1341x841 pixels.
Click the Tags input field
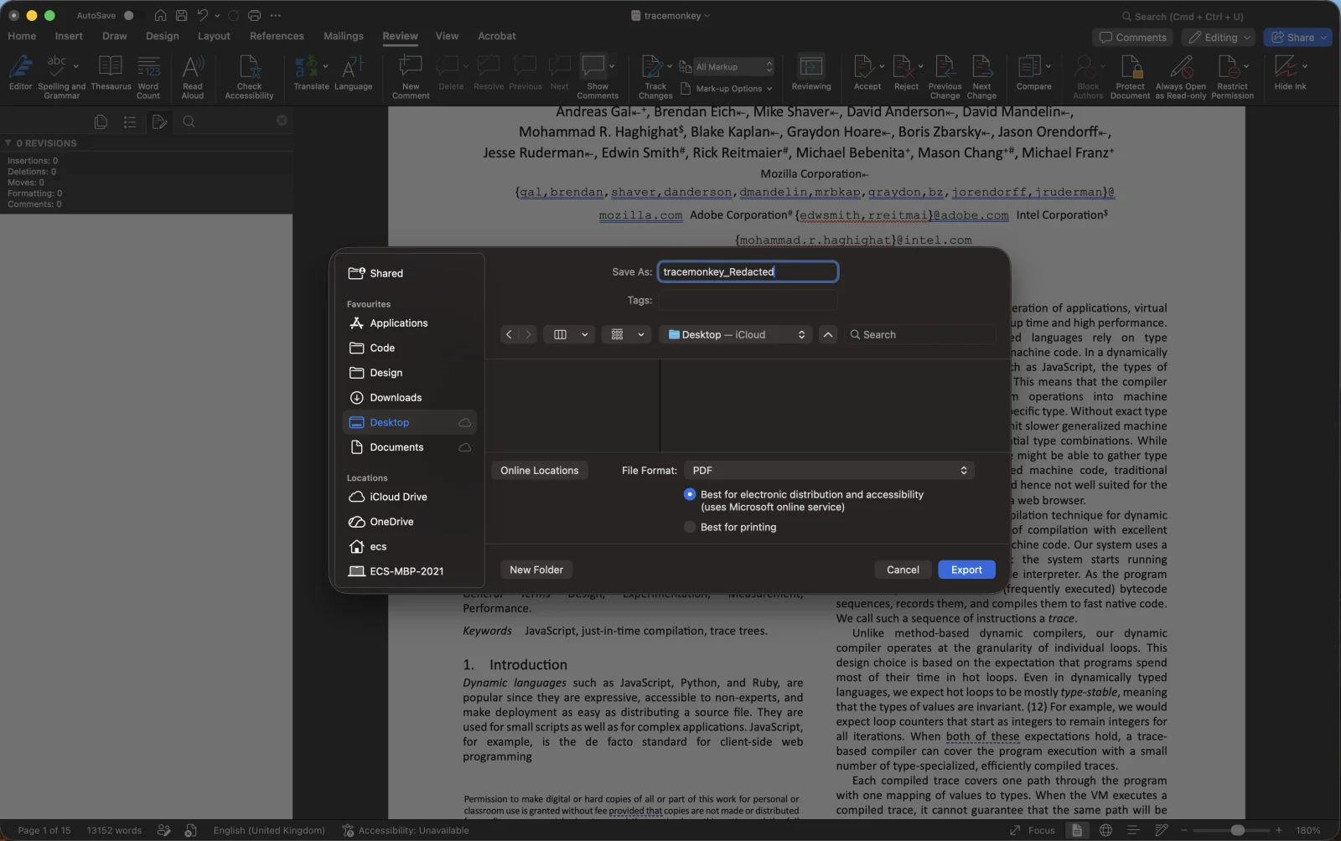[x=748, y=300]
